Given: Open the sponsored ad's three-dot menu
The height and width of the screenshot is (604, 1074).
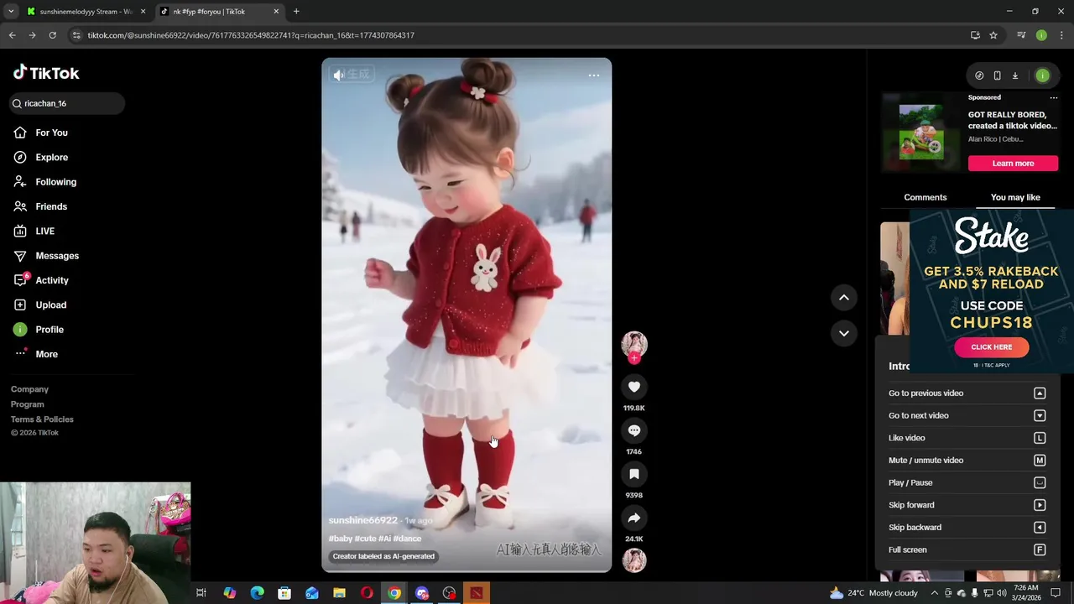Looking at the screenshot, I should (x=1054, y=97).
